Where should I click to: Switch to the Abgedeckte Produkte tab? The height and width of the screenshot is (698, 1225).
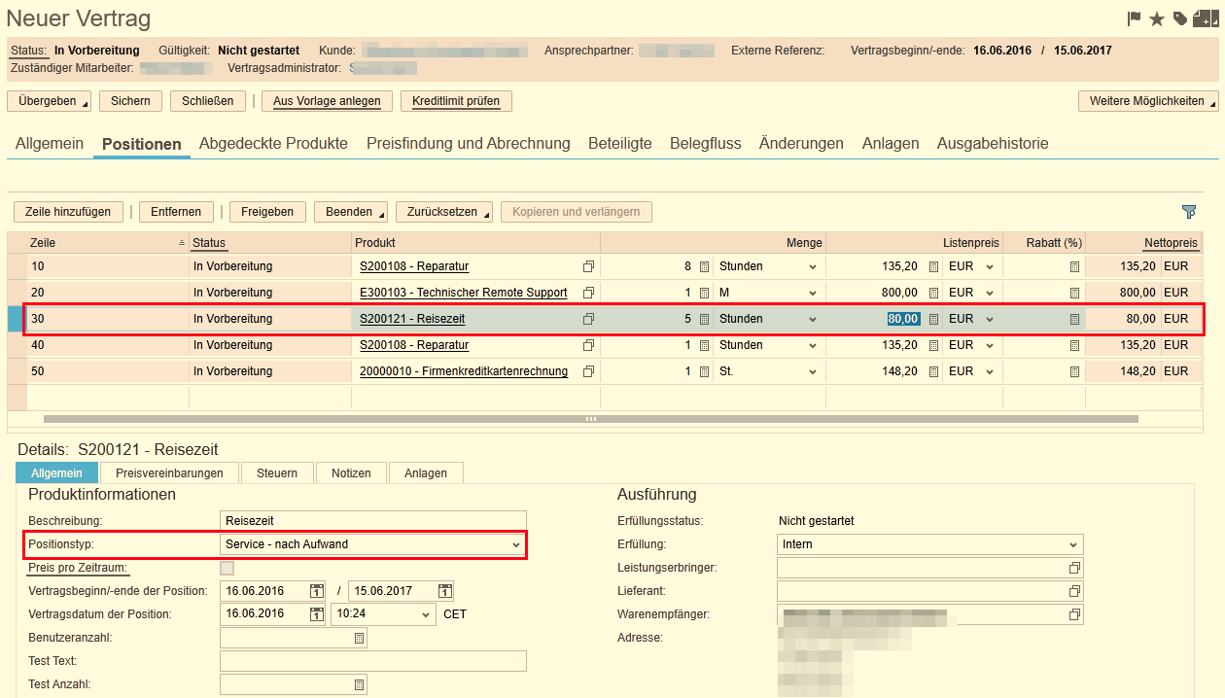273,143
